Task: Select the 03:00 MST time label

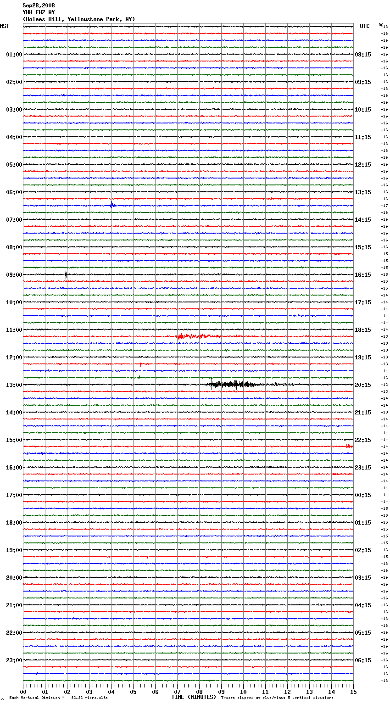Action: (14, 110)
